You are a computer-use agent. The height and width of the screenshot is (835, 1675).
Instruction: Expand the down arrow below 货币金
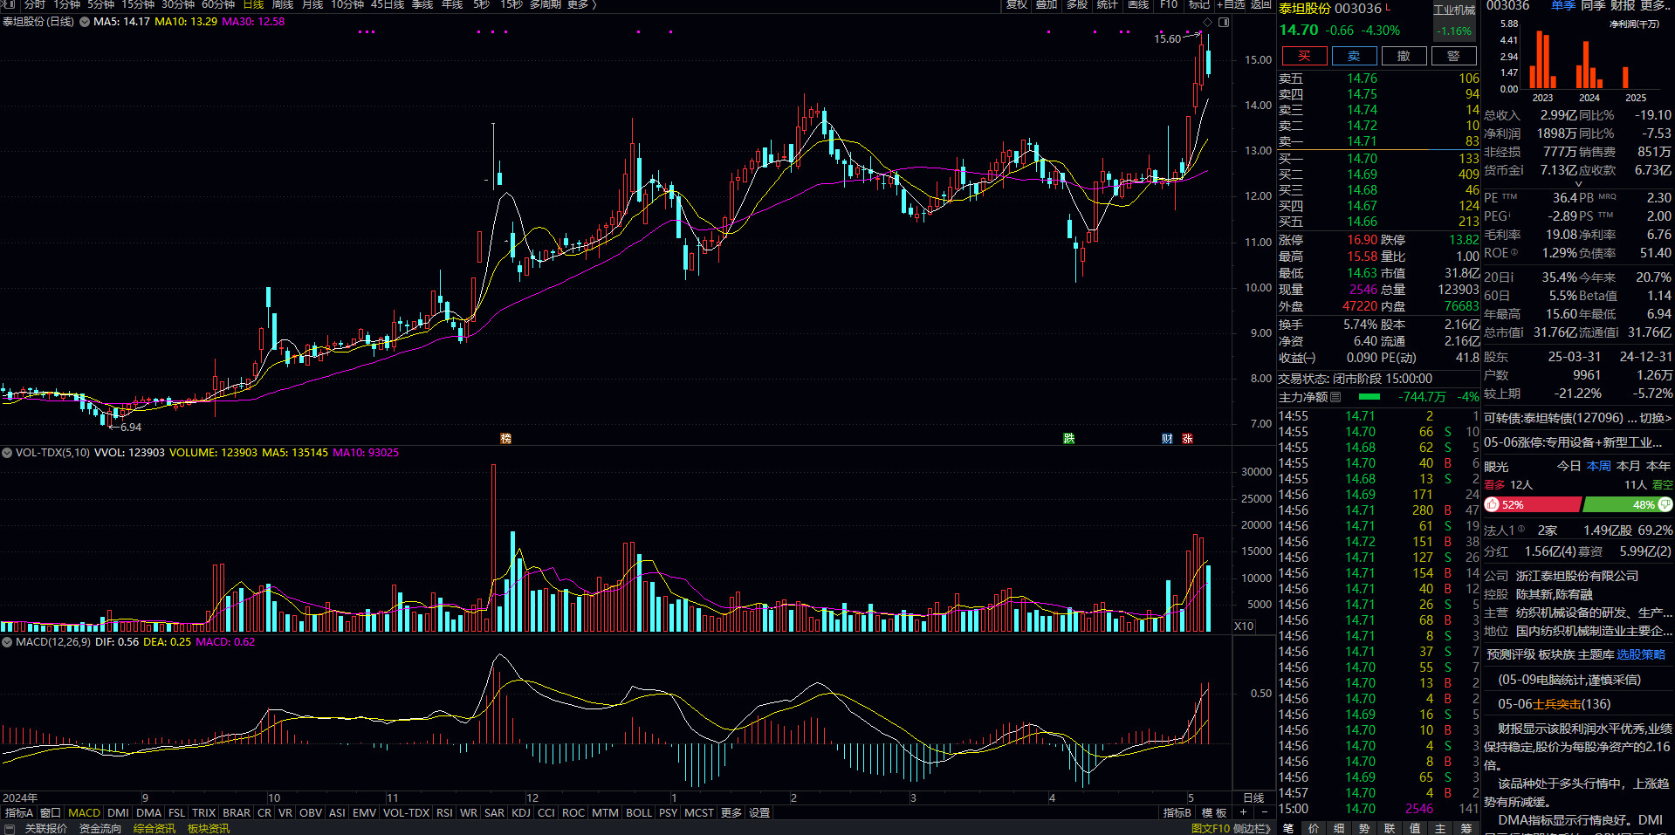[1578, 184]
